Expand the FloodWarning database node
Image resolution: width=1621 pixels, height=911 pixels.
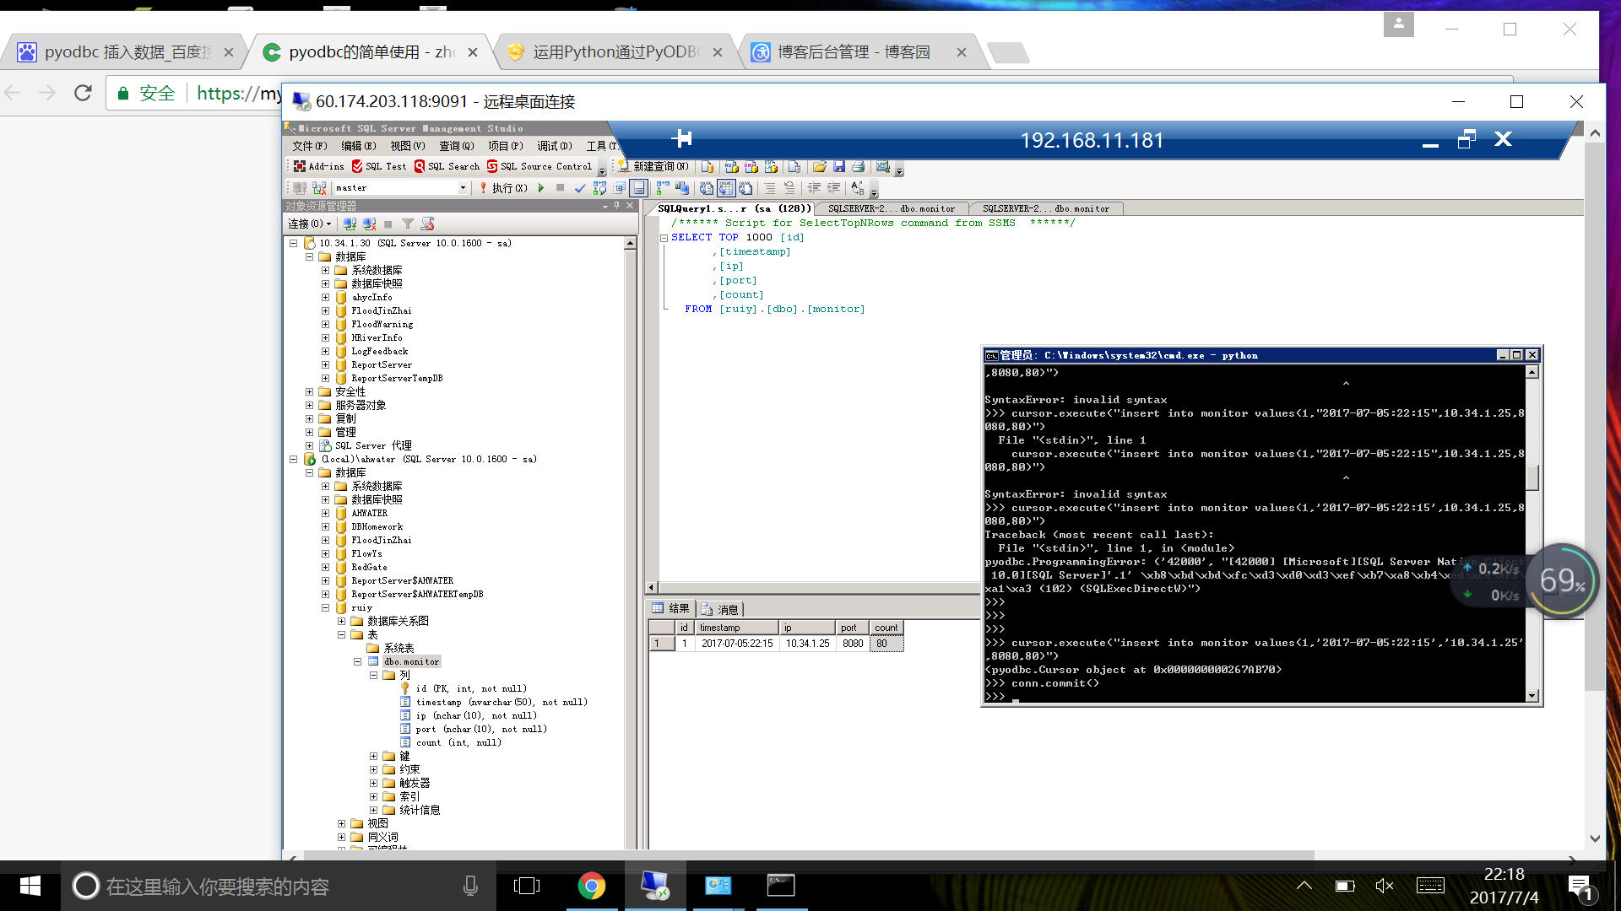click(x=325, y=324)
